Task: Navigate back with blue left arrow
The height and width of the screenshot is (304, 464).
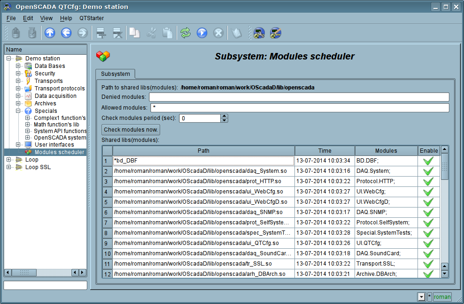Action: pos(66,33)
